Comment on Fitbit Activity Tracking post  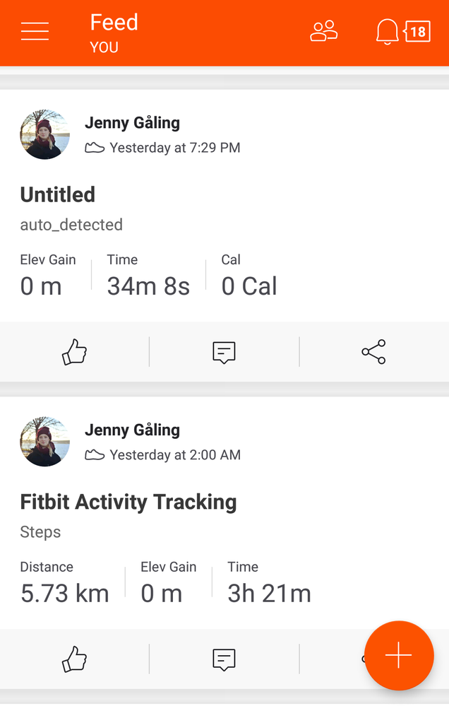pyautogui.click(x=224, y=659)
